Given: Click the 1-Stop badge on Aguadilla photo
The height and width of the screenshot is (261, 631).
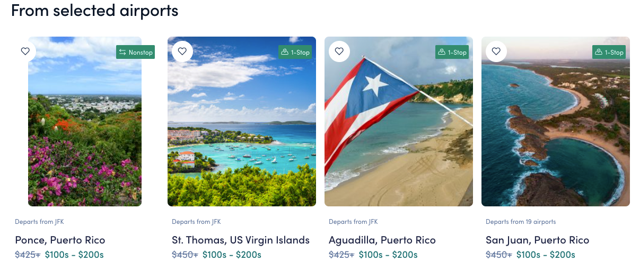Looking at the screenshot, I should click(452, 52).
